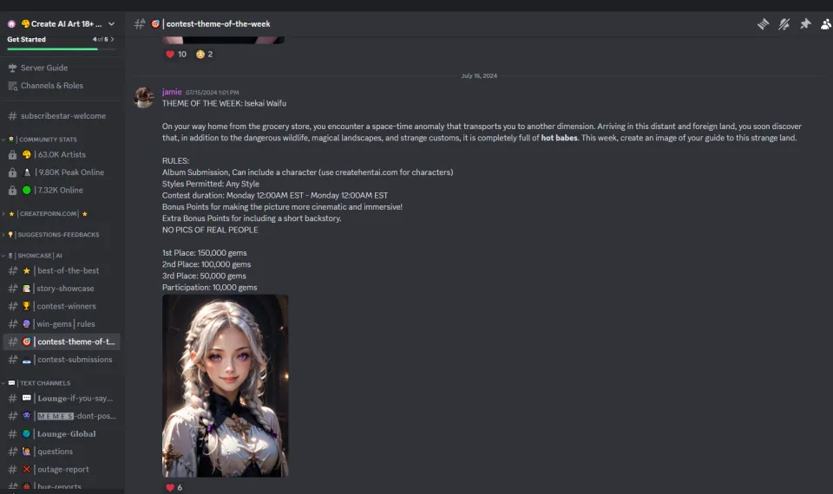
Task: Toggle the member list icon
Action: [826, 24]
